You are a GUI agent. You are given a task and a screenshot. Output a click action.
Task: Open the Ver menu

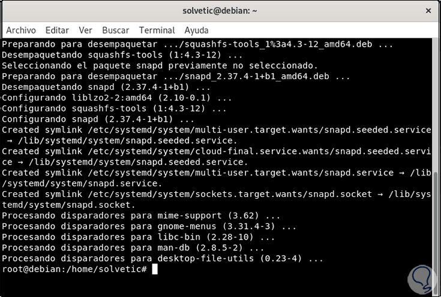[85, 30]
